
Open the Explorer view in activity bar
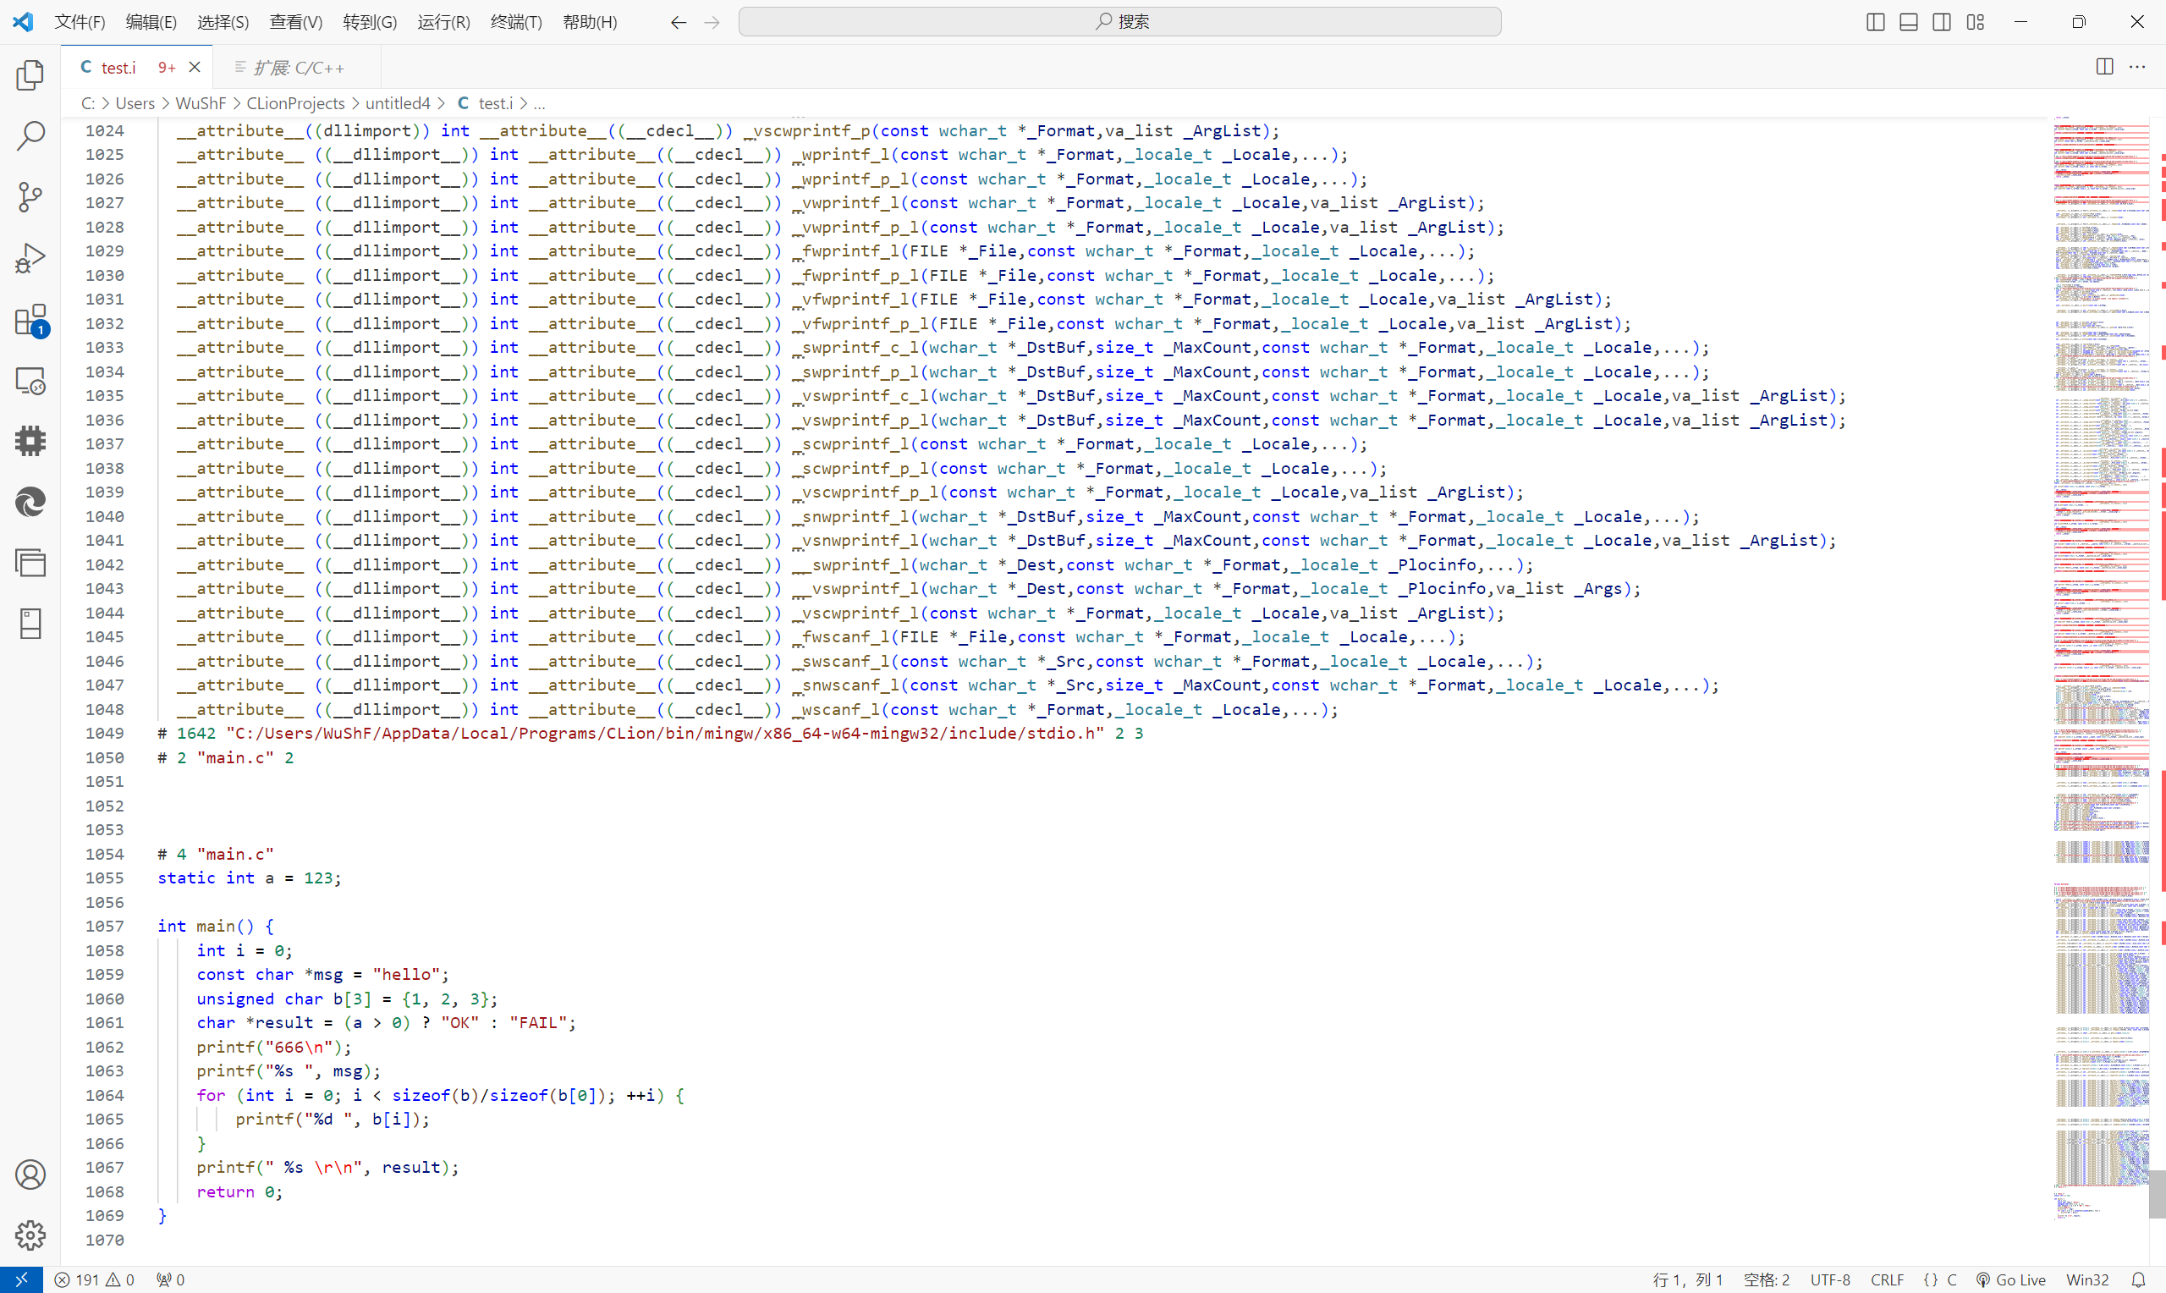pyautogui.click(x=30, y=76)
